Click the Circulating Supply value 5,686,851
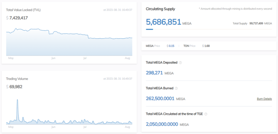The height and width of the screenshot is (134, 278). (x=163, y=22)
